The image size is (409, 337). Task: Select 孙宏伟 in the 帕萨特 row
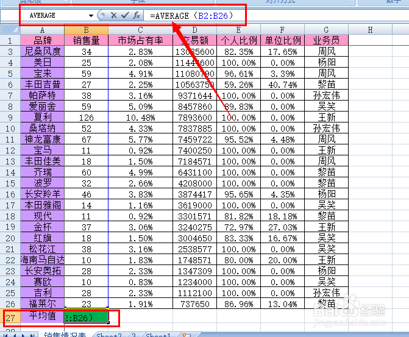[326, 96]
